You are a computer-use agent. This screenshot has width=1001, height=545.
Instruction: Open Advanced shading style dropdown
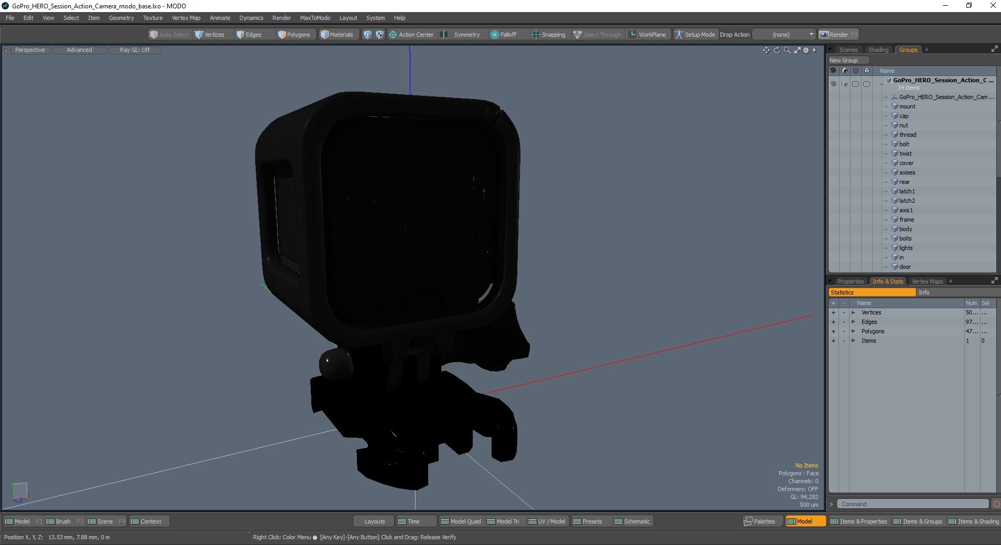pos(79,50)
